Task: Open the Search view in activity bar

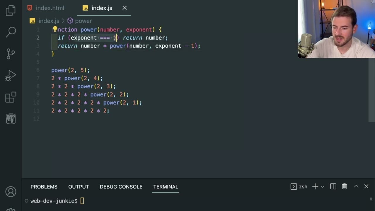Action: tap(11, 32)
